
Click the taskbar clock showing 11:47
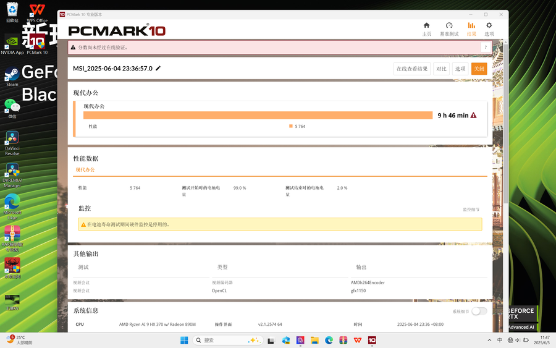(x=542, y=340)
